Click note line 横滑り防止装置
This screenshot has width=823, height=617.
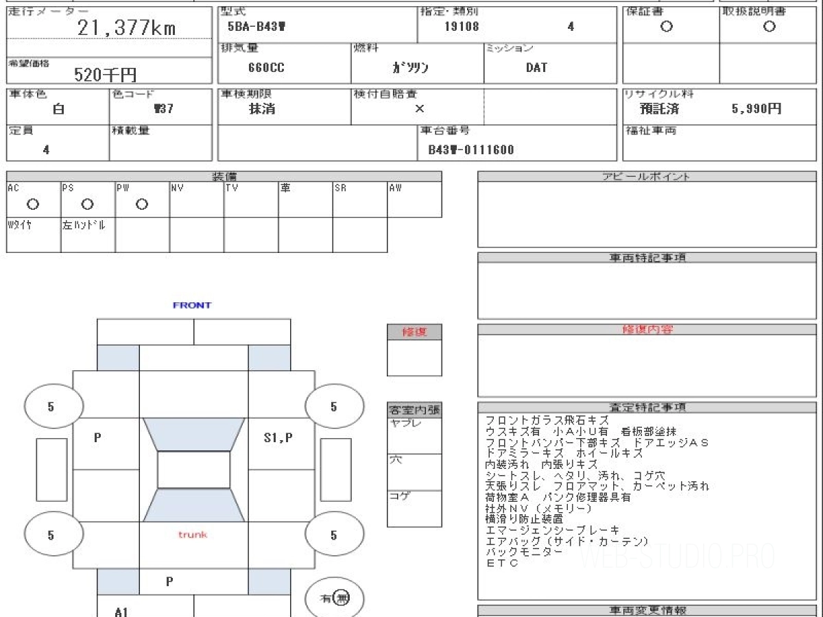[524, 519]
